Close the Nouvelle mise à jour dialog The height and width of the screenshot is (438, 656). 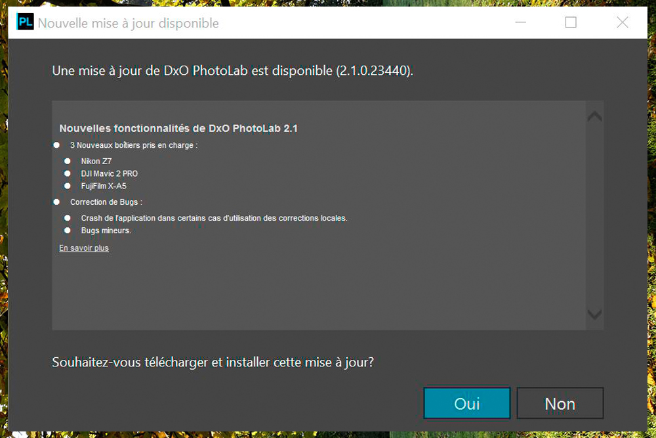pos(623,22)
